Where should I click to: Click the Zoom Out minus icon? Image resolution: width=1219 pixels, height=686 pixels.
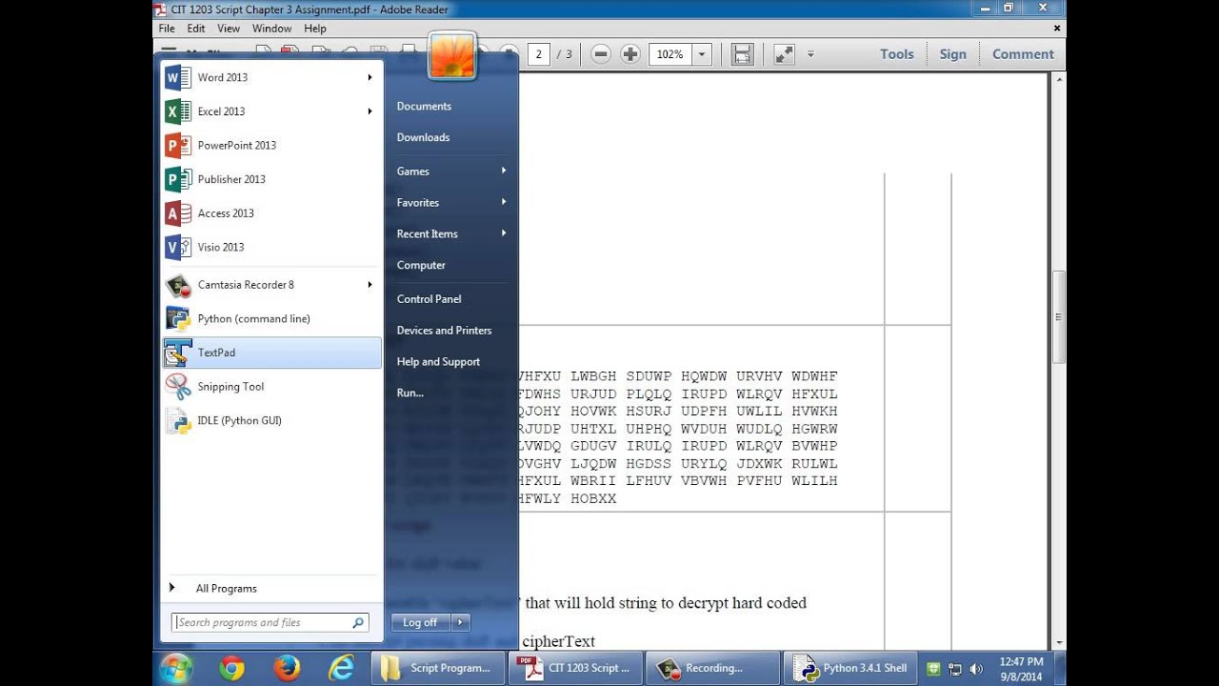pos(601,54)
